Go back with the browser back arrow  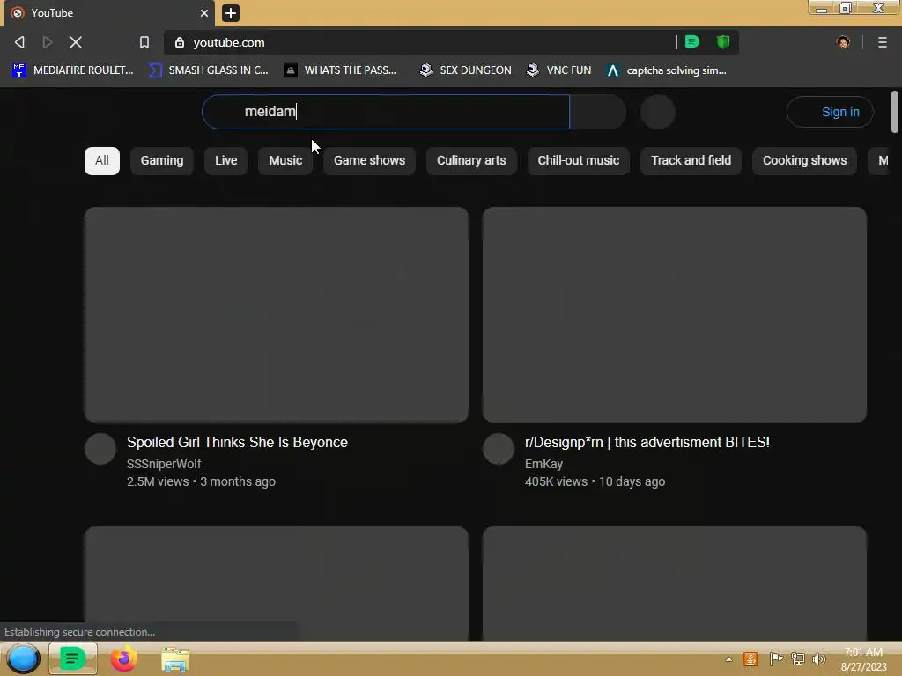tap(19, 42)
